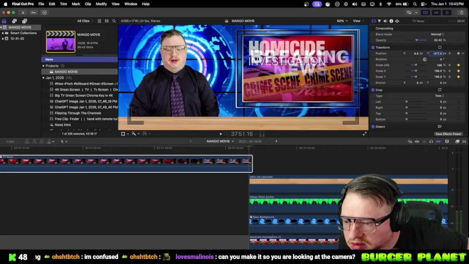Screen dimensions: 469x264
Task: Click Scale (All) yellow keyframe diamond
Action: click(458, 65)
